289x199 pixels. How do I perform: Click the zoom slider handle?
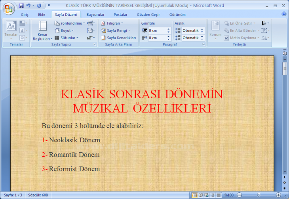tap(259, 195)
